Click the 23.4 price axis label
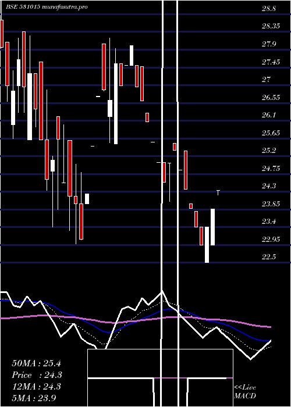This screenshot has height=407, width=291. [x=269, y=222]
